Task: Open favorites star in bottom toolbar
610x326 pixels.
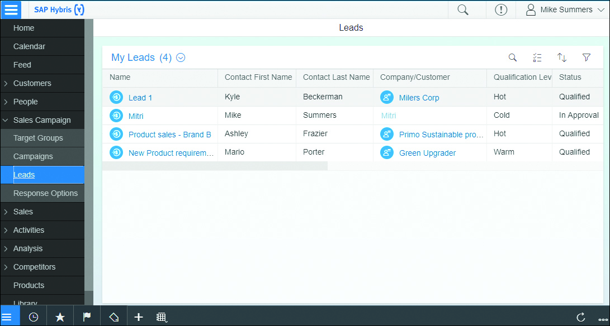Action: pos(60,317)
